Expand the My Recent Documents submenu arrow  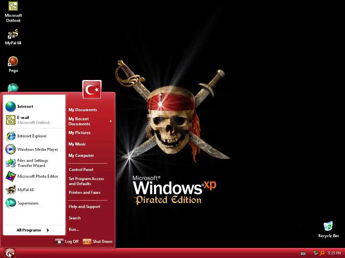pos(111,121)
